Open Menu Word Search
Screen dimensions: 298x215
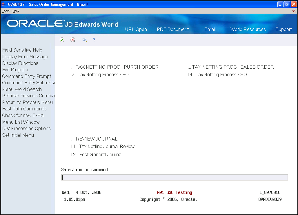pyautogui.click(x=22, y=89)
